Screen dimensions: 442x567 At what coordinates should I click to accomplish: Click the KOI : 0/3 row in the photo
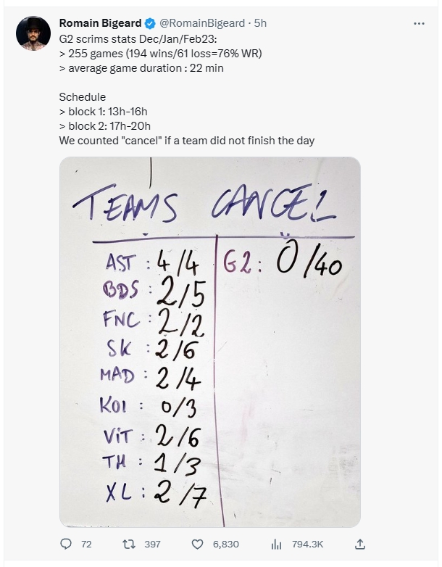(x=148, y=407)
